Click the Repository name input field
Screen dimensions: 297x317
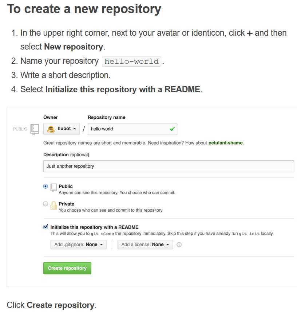click(x=132, y=129)
